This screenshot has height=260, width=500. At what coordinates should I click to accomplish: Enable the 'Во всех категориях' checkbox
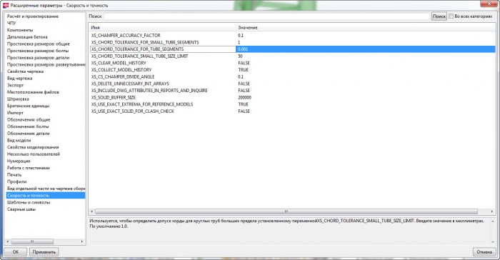451,16
